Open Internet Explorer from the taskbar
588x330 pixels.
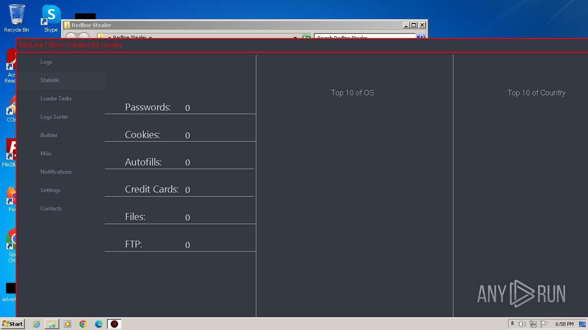point(36,324)
